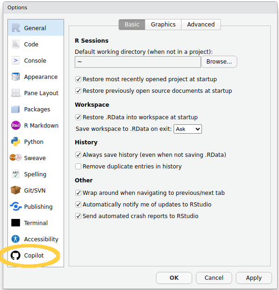Select the Git/SVN label
This screenshot has height=290, width=279.
[35, 191]
